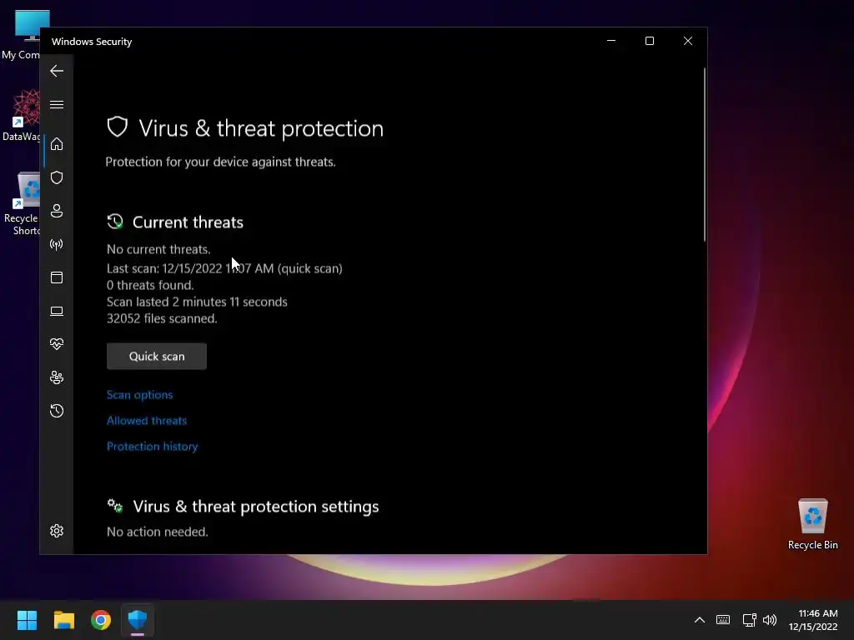Open File Explorer from the taskbar
Image resolution: width=854 pixels, height=640 pixels.
(63, 620)
